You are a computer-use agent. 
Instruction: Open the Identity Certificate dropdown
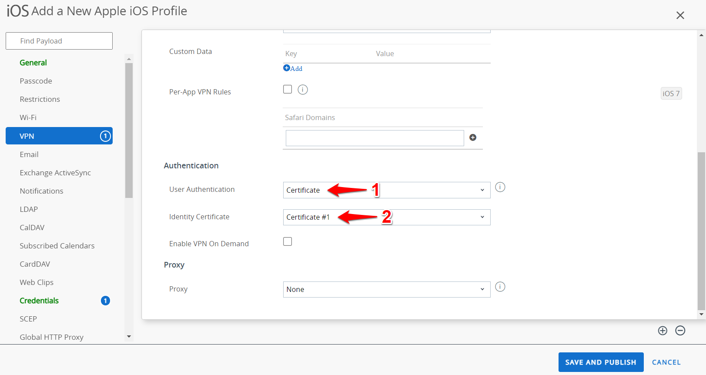[387, 217]
